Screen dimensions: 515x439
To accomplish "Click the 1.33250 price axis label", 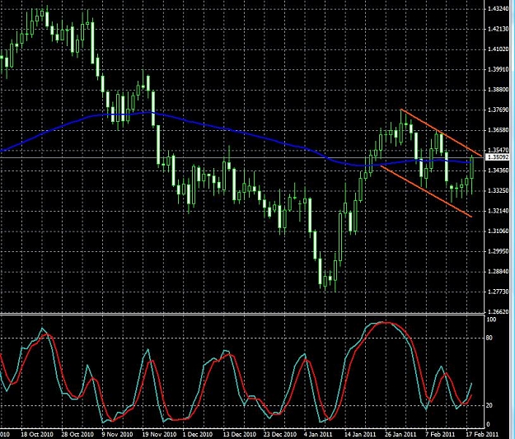I will tap(499, 191).
